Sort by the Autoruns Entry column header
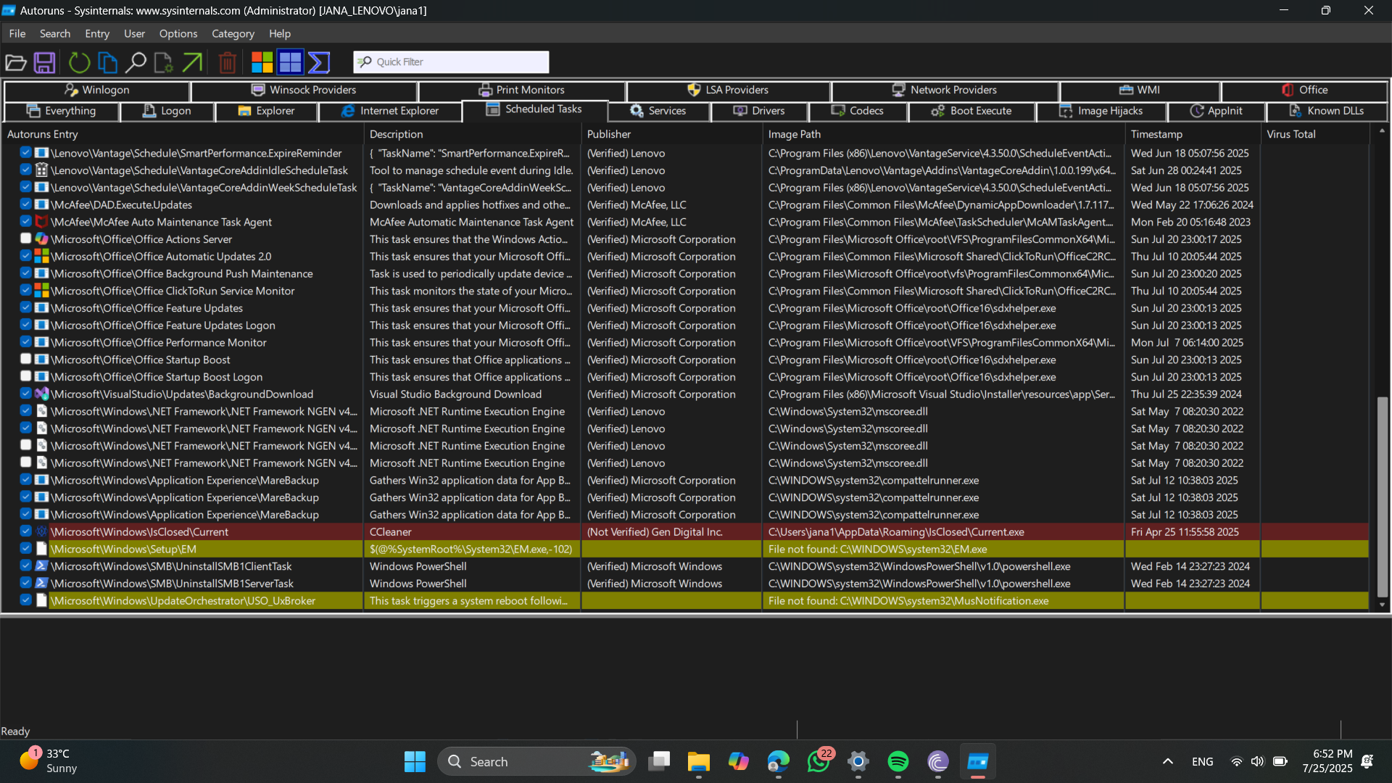Viewport: 1392px width, 783px height. click(x=183, y=134)
